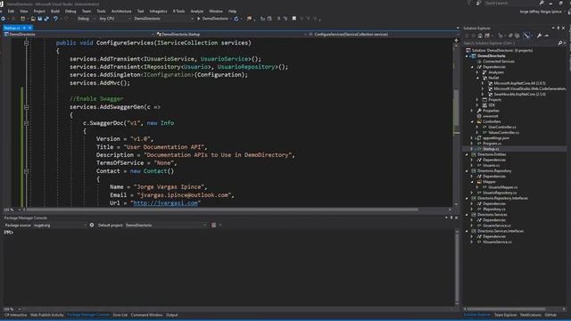Select UserController.cs in Solution Explorer
The image size is (571, 321).
coord(501,127)
